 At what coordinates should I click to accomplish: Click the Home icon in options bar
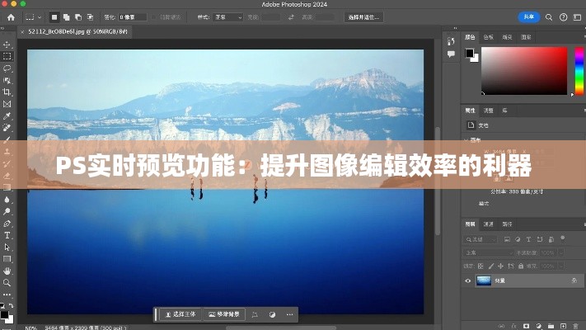tap(9, 16)
